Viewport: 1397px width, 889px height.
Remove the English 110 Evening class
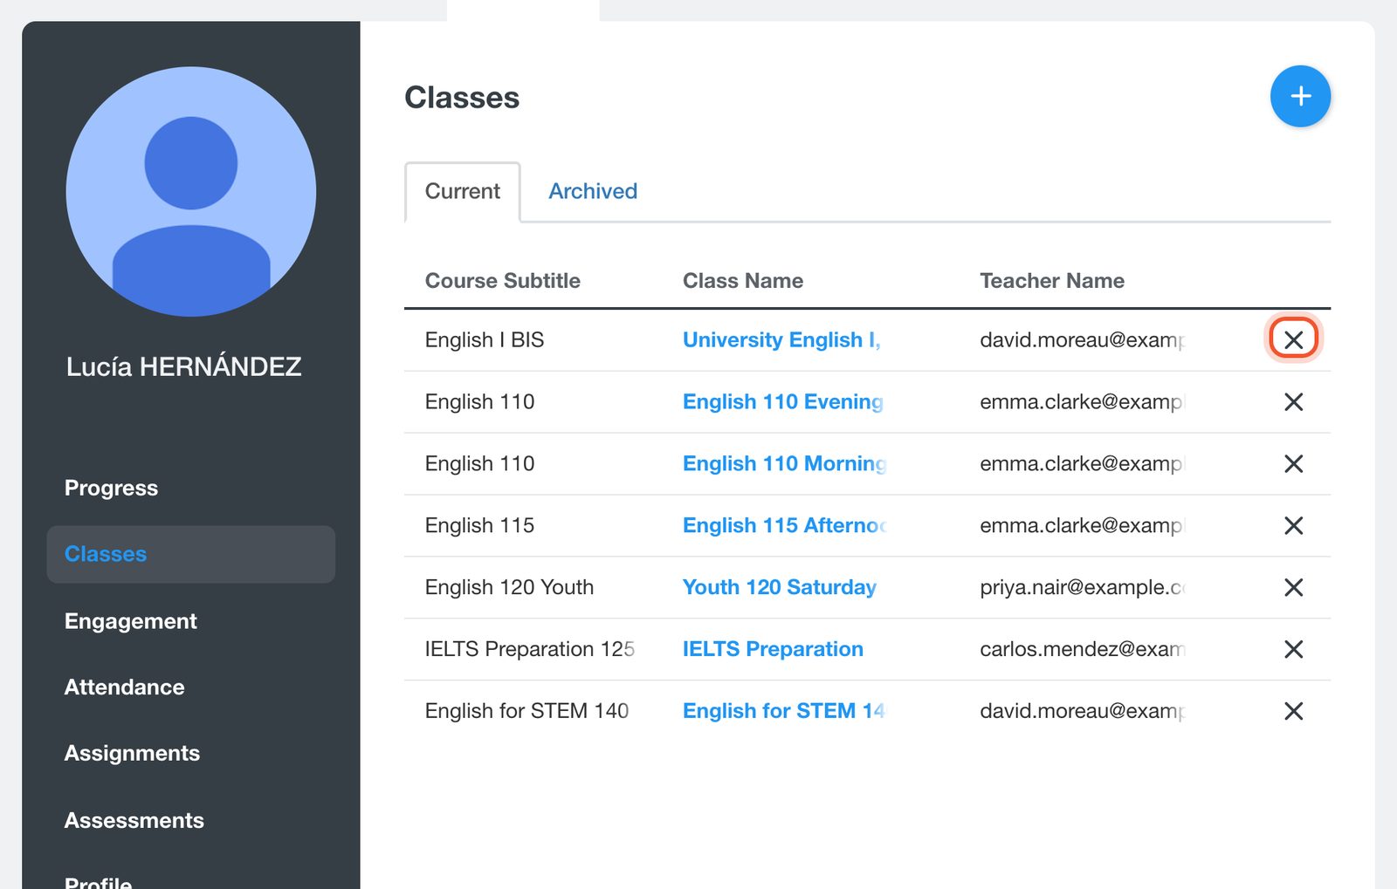pos(1293,401)
